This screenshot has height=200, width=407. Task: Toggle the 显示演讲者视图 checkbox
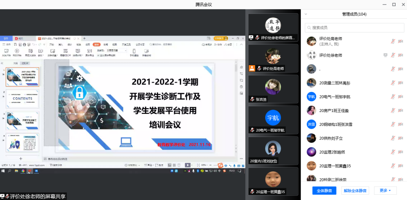(98, 55)
